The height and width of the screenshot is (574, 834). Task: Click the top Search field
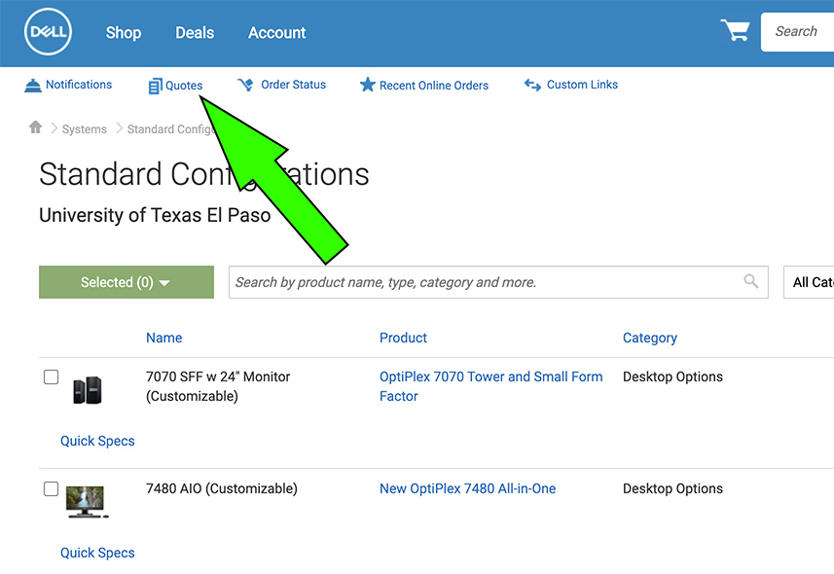point(797,32)
